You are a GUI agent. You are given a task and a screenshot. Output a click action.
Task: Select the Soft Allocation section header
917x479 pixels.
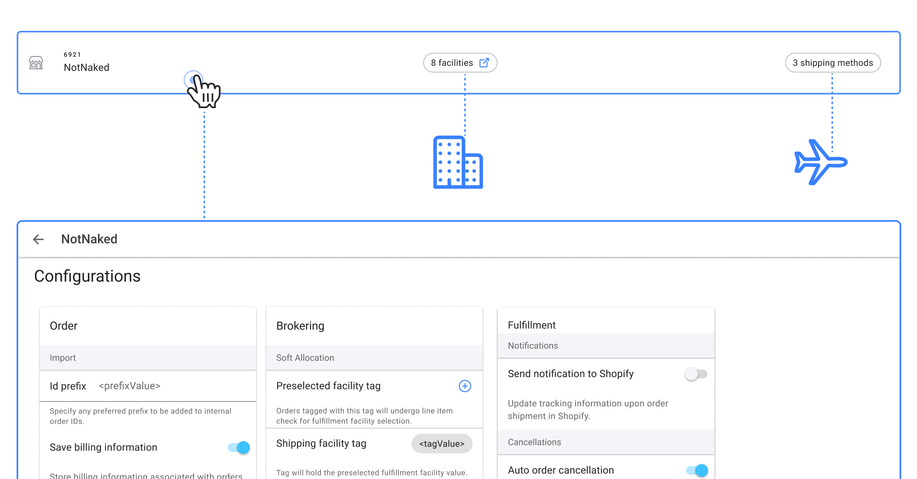tap(305, 358)
